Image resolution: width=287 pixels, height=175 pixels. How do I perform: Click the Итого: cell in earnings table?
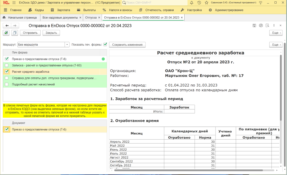tap(136, 111)
